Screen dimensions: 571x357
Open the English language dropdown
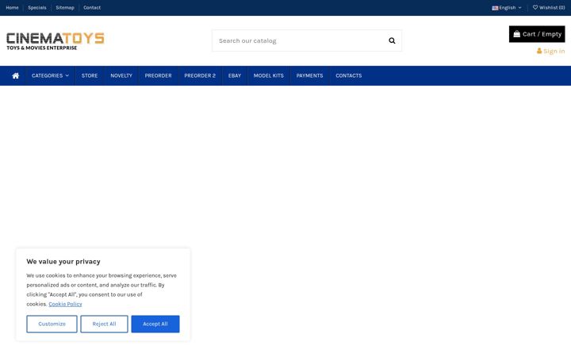[507, 8]
